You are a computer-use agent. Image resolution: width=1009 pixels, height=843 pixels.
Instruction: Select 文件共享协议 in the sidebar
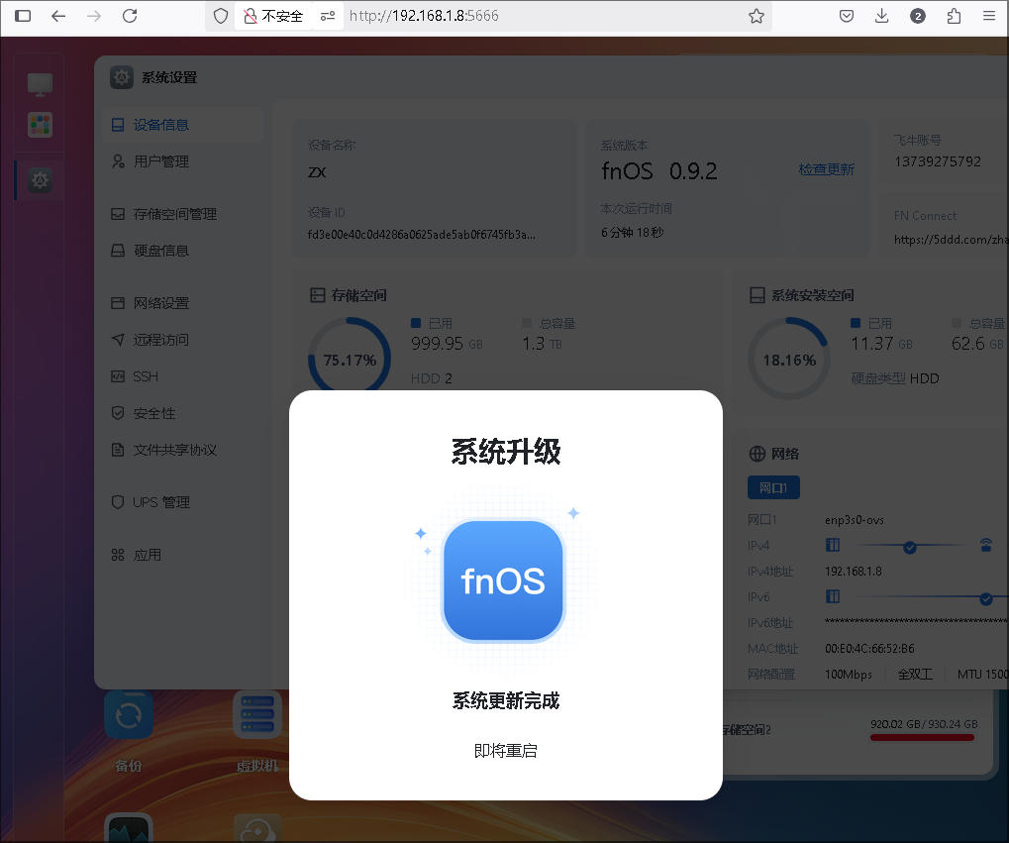pyautogui.click(x=183, y=450)
